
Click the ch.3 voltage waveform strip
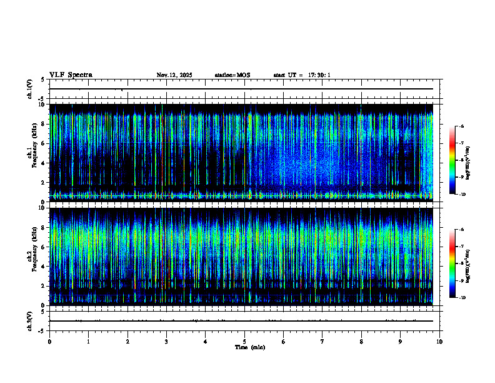click(x=246, y=321)
